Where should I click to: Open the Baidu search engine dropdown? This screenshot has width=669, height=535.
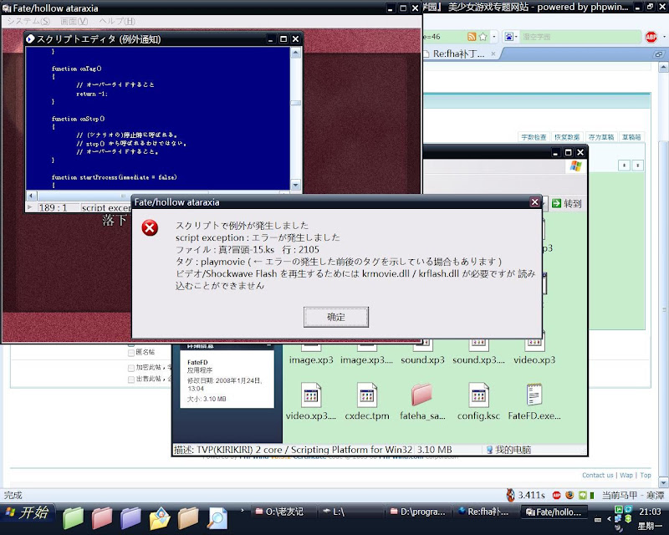point(511,37)
